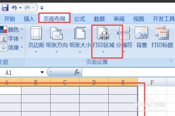Image resolution: width=175 pixels, height=116 pixels.
Task: Click the first-row cell under column C
Action: (x=65, y=91)
